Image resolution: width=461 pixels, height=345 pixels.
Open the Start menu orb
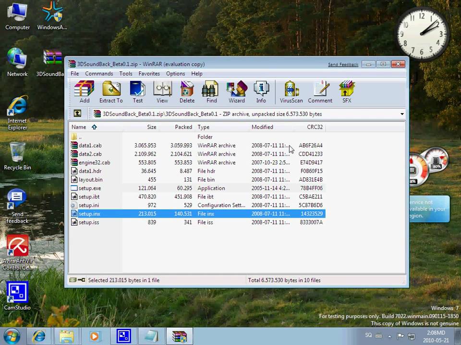coord(12,336)
